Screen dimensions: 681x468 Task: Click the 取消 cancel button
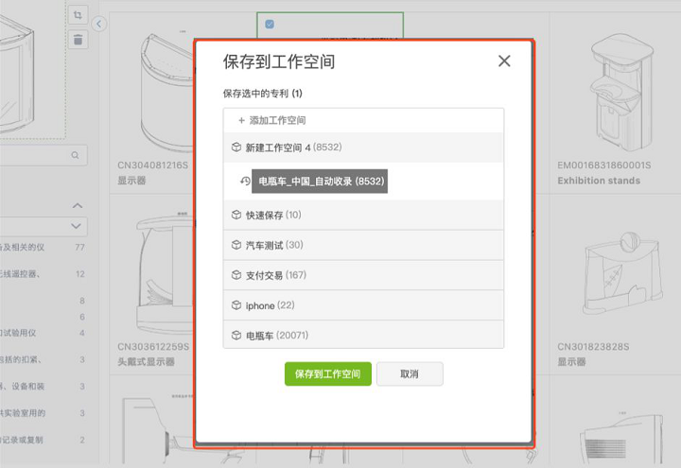[x=410, y=374]
